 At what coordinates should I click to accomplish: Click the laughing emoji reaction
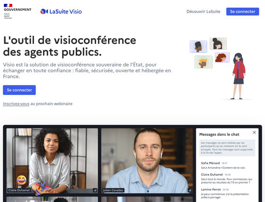(x=21, y=180)
